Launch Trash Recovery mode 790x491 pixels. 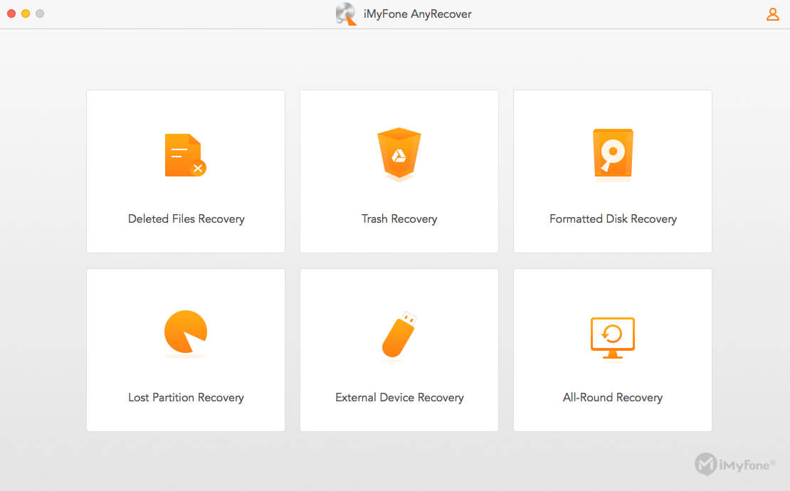pos(399,171)
